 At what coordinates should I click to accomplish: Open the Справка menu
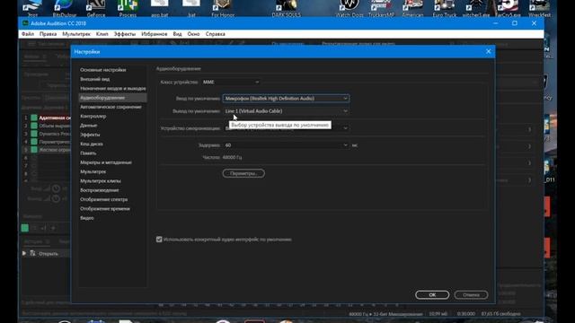[216, 34]
